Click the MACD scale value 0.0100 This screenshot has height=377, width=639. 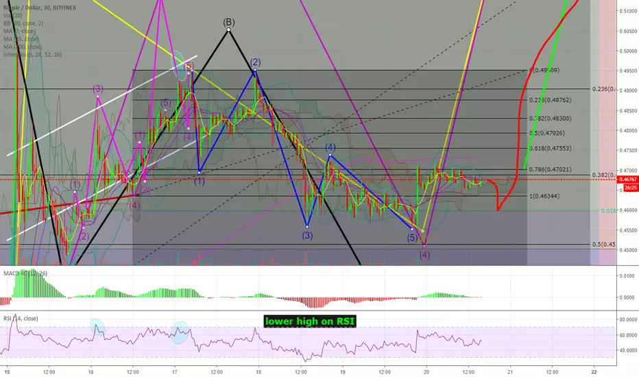[627, 276]
